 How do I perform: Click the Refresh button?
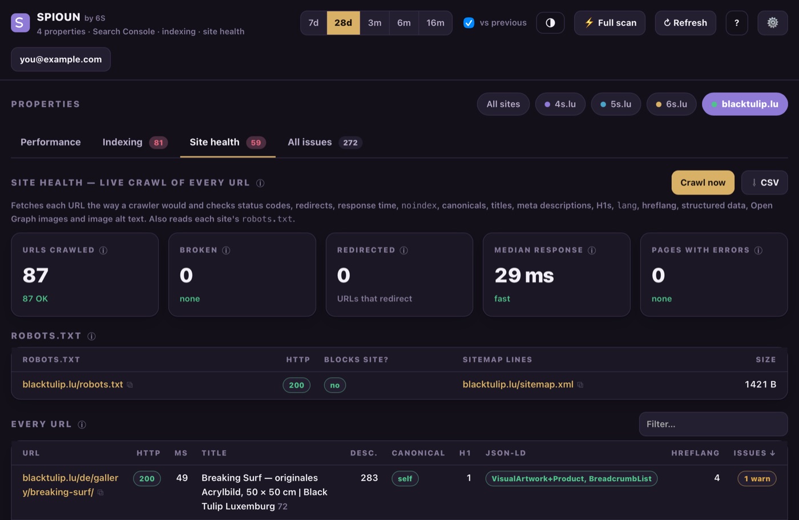pos(685,23)
